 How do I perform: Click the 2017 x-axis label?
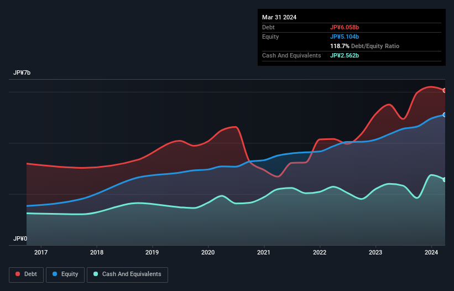tap(41, 252)
